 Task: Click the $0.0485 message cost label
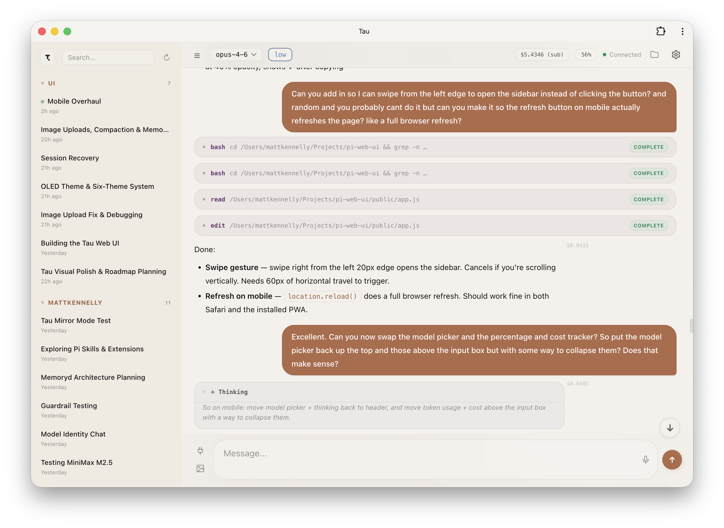tap(577, 384)
